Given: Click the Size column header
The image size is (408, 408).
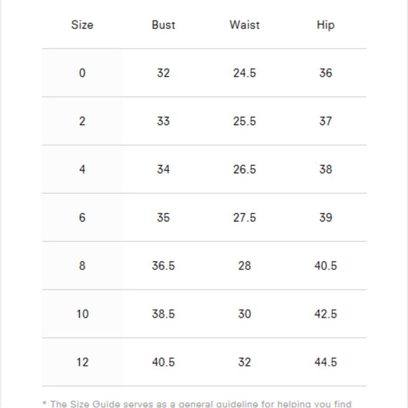Looking at the screenshot, I should click(x=82, y=25).
